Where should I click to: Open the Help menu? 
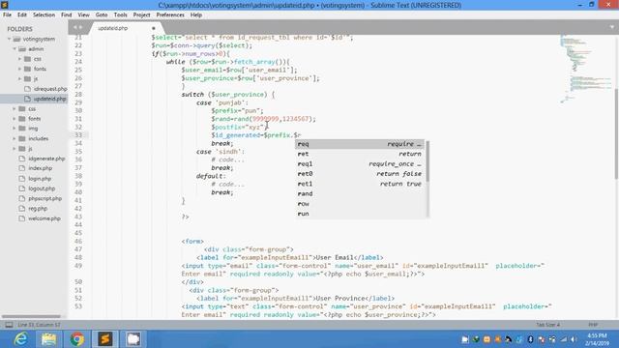tap(196, 15)
